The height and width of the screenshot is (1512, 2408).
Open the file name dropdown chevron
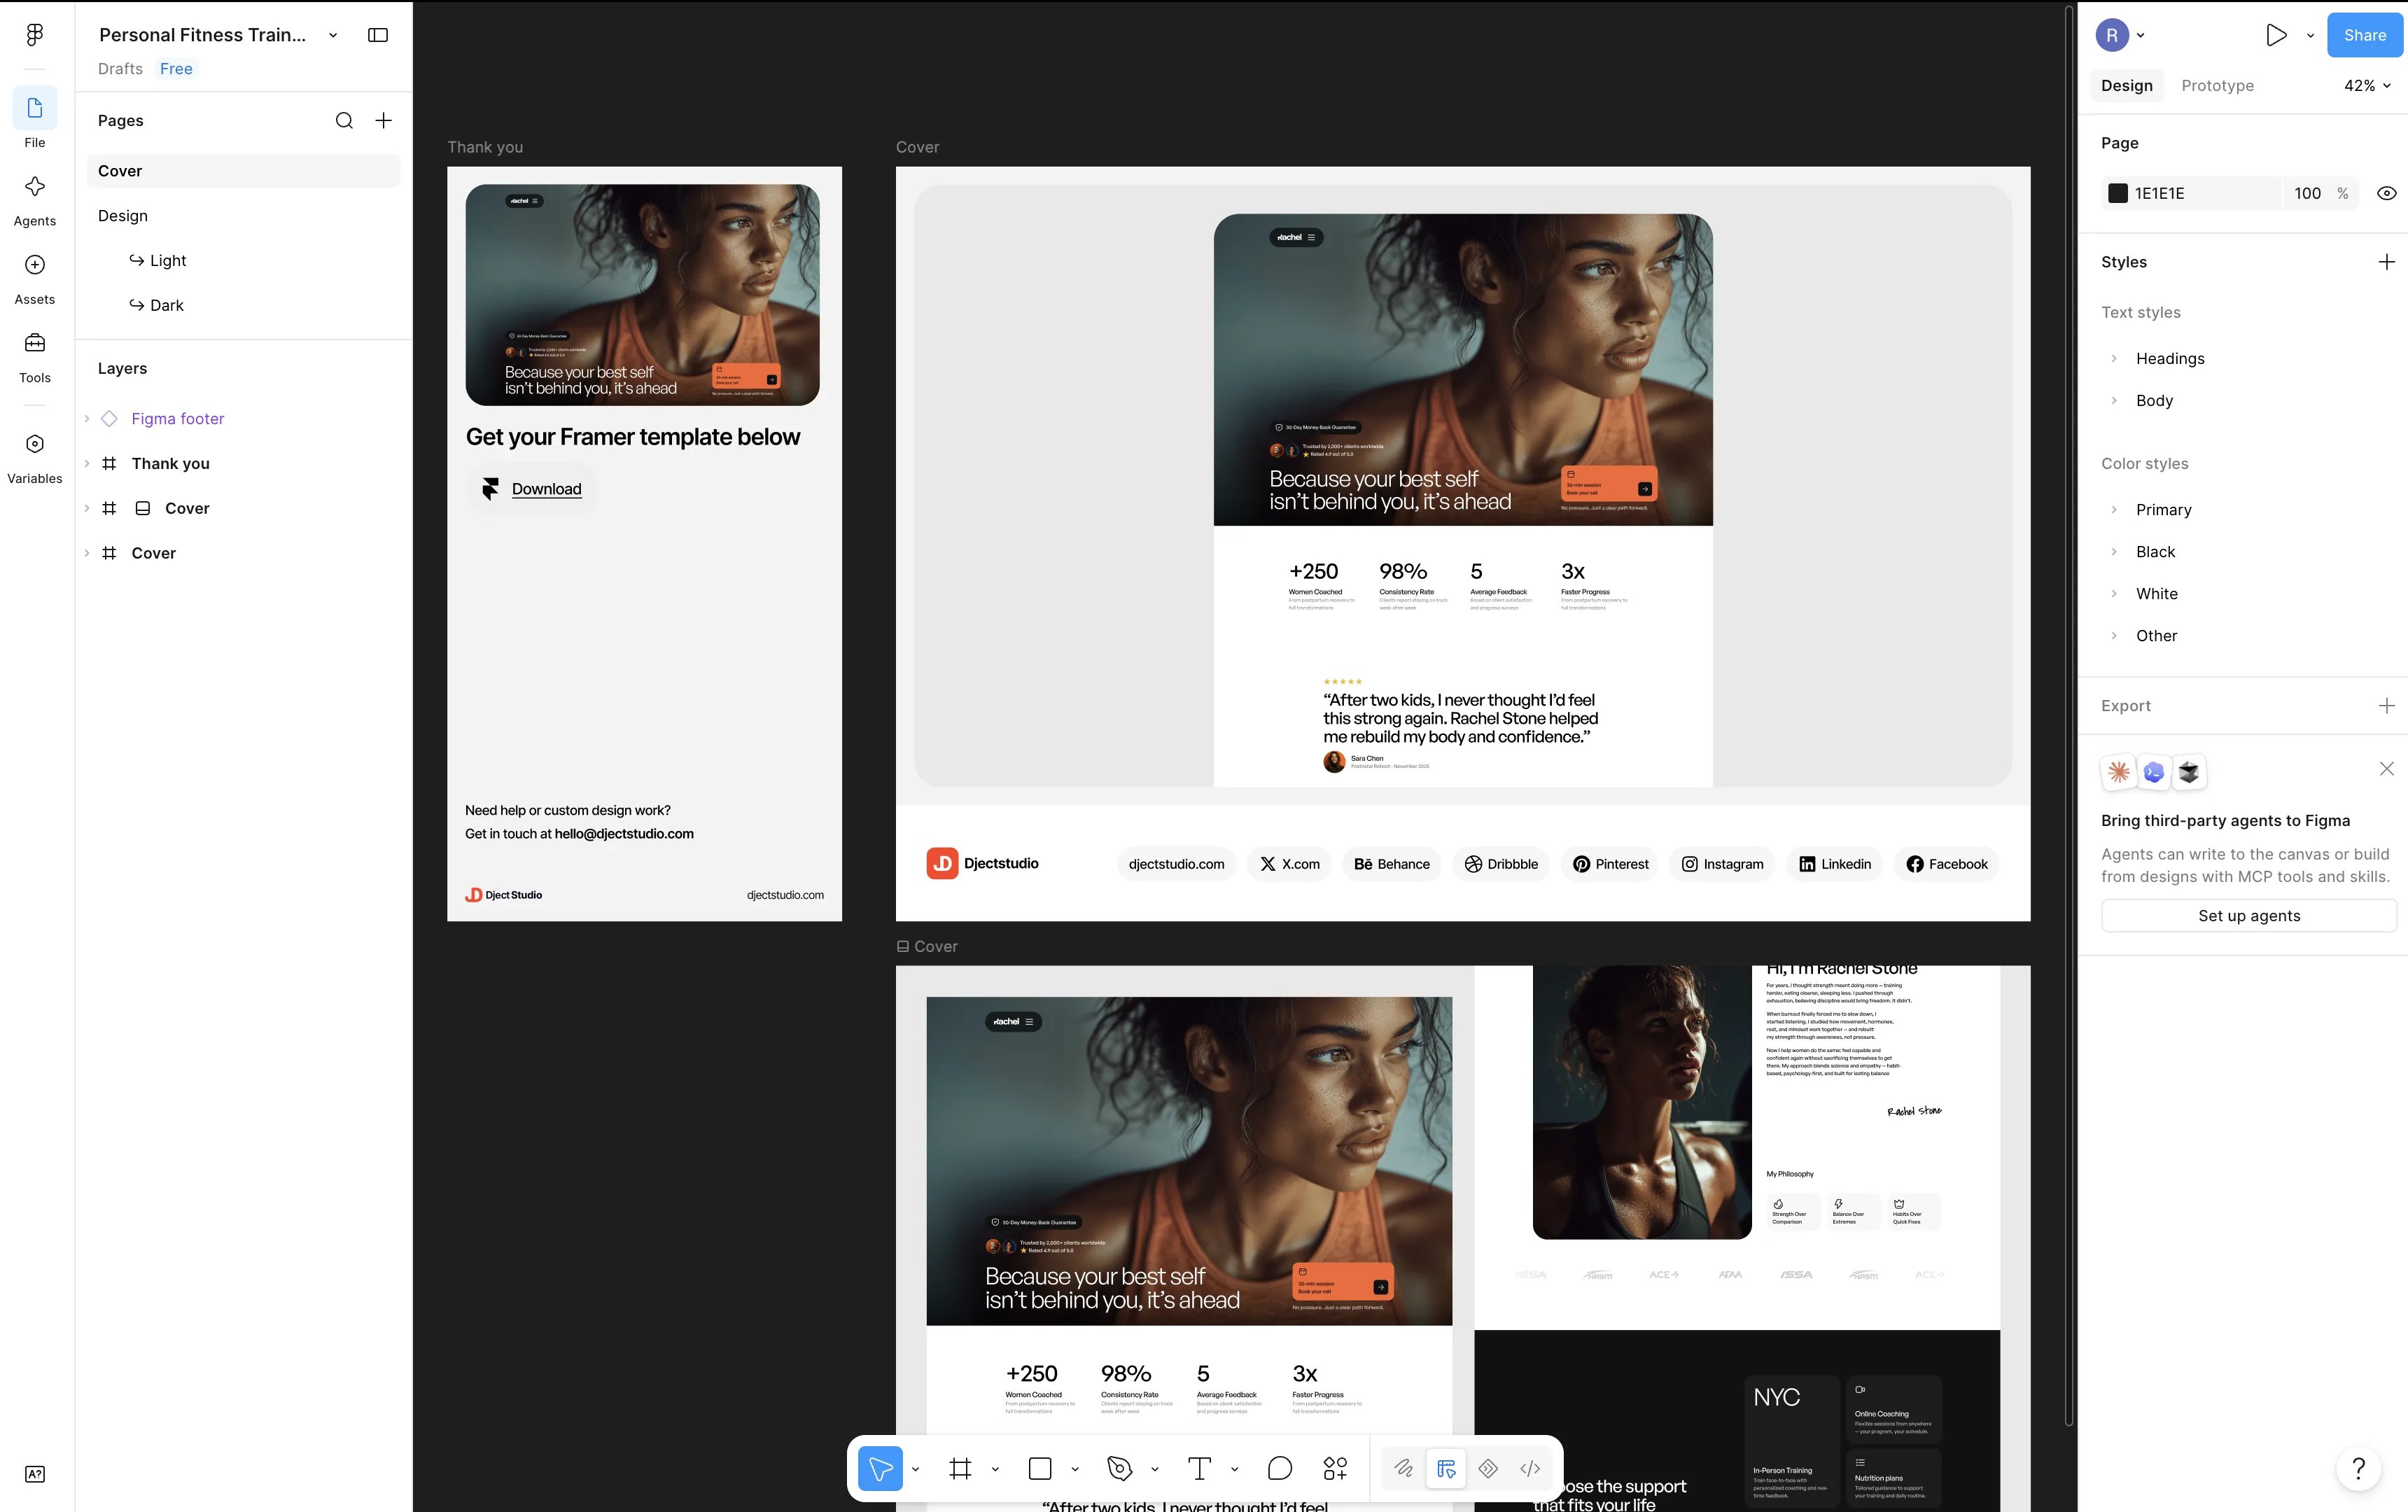[x=333, y=35]
